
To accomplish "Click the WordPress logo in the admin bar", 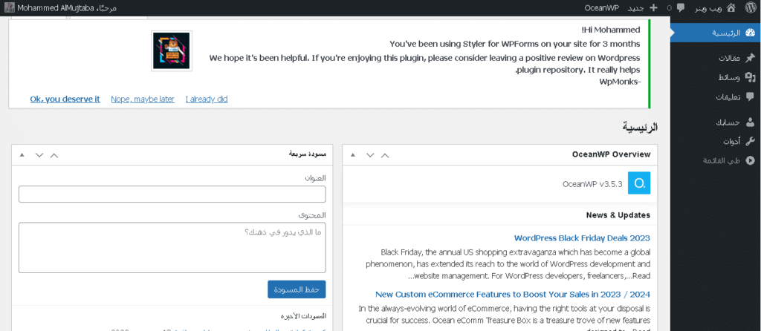I will (750, 7).
